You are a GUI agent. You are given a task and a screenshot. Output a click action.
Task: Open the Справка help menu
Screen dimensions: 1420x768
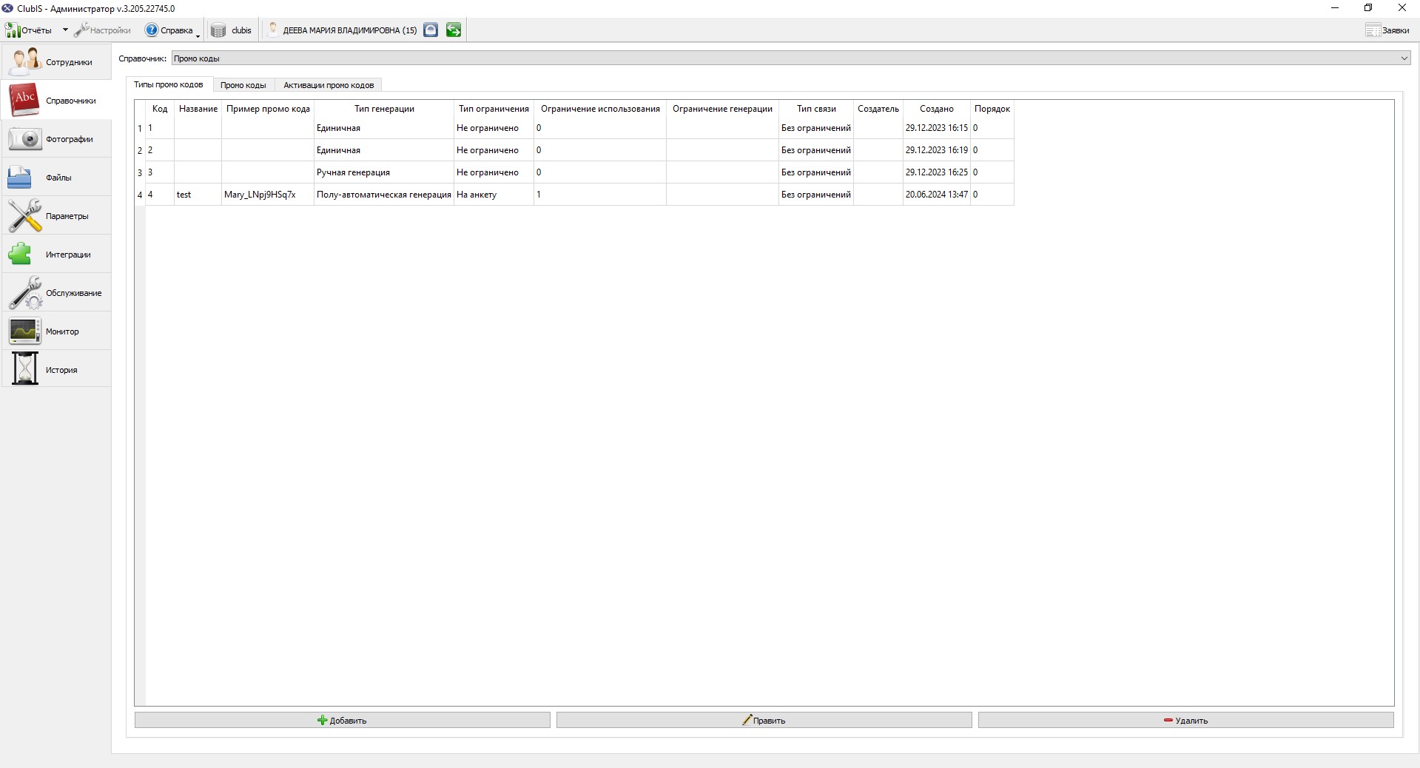click(x=172, y=30)
